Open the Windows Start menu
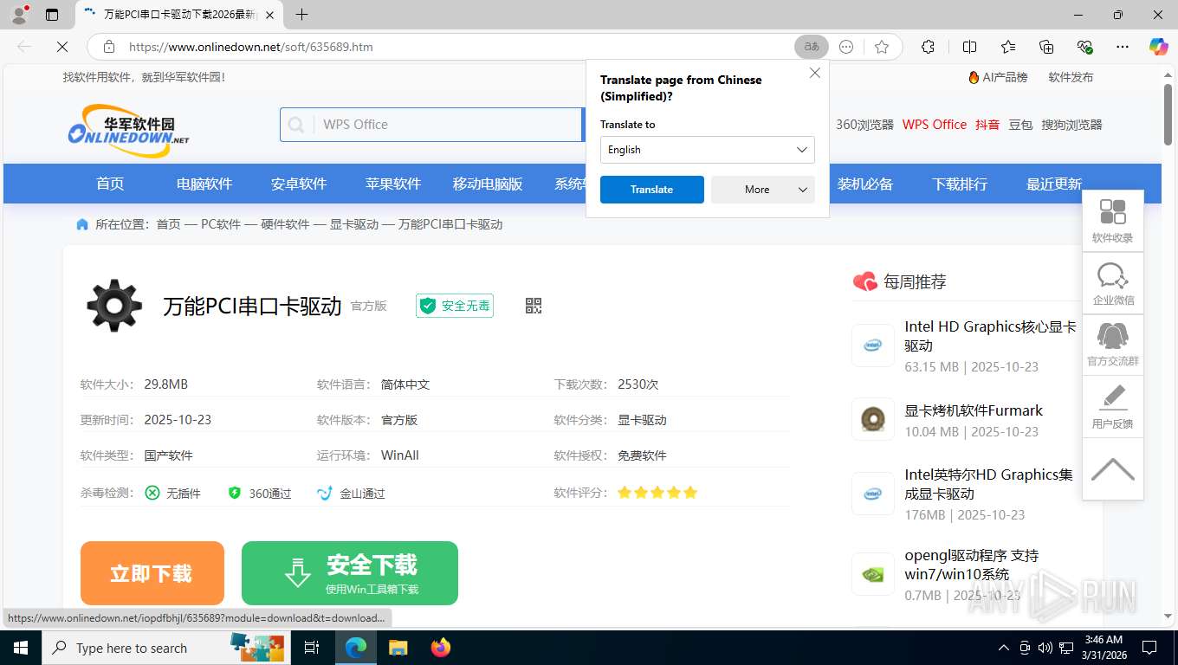Viewport: 1178px width, 665px height. (21, 648)
